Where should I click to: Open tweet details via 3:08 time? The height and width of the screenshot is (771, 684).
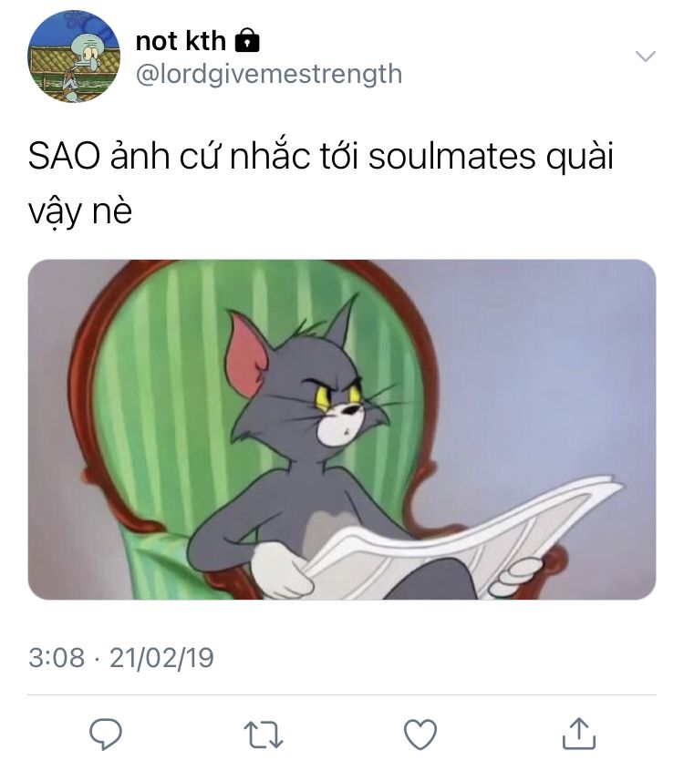click(57, 657)
